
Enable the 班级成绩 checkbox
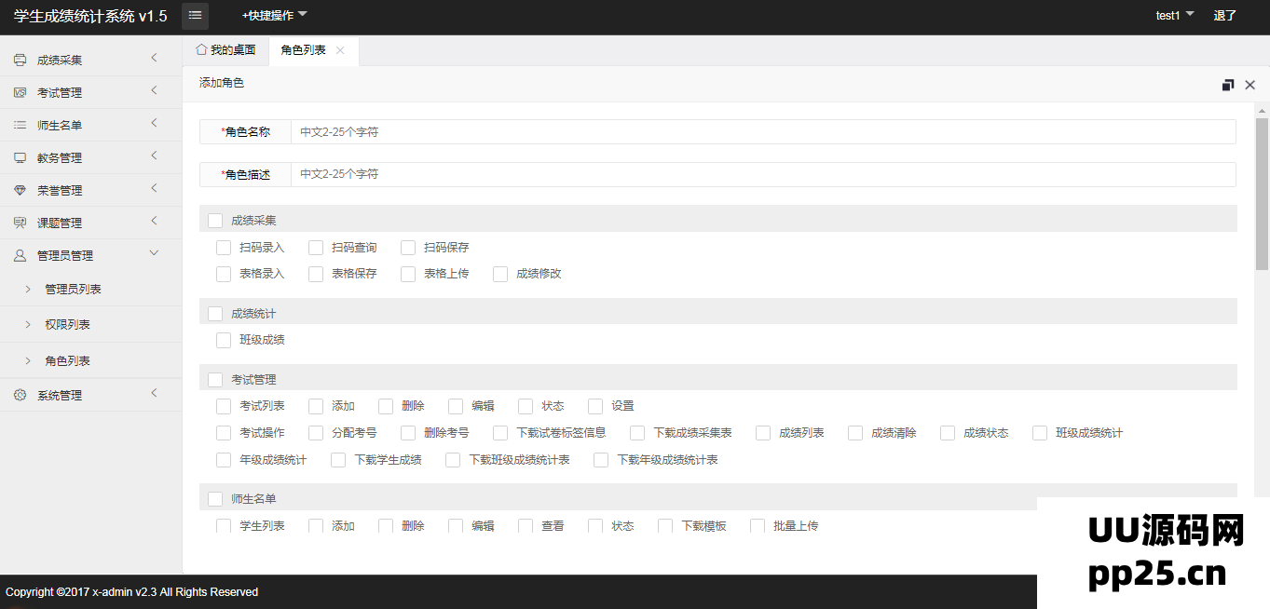coord(224,340)
